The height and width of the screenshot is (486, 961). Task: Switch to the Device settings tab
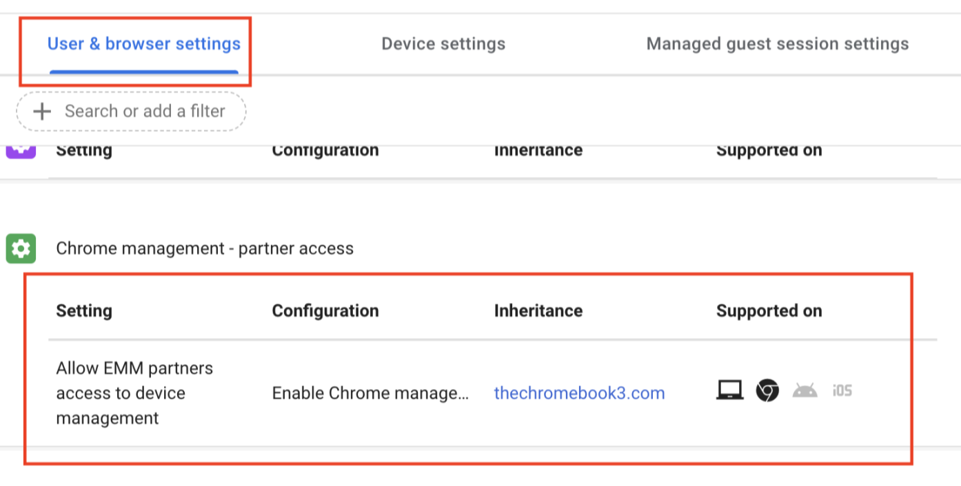pos(443,45)
